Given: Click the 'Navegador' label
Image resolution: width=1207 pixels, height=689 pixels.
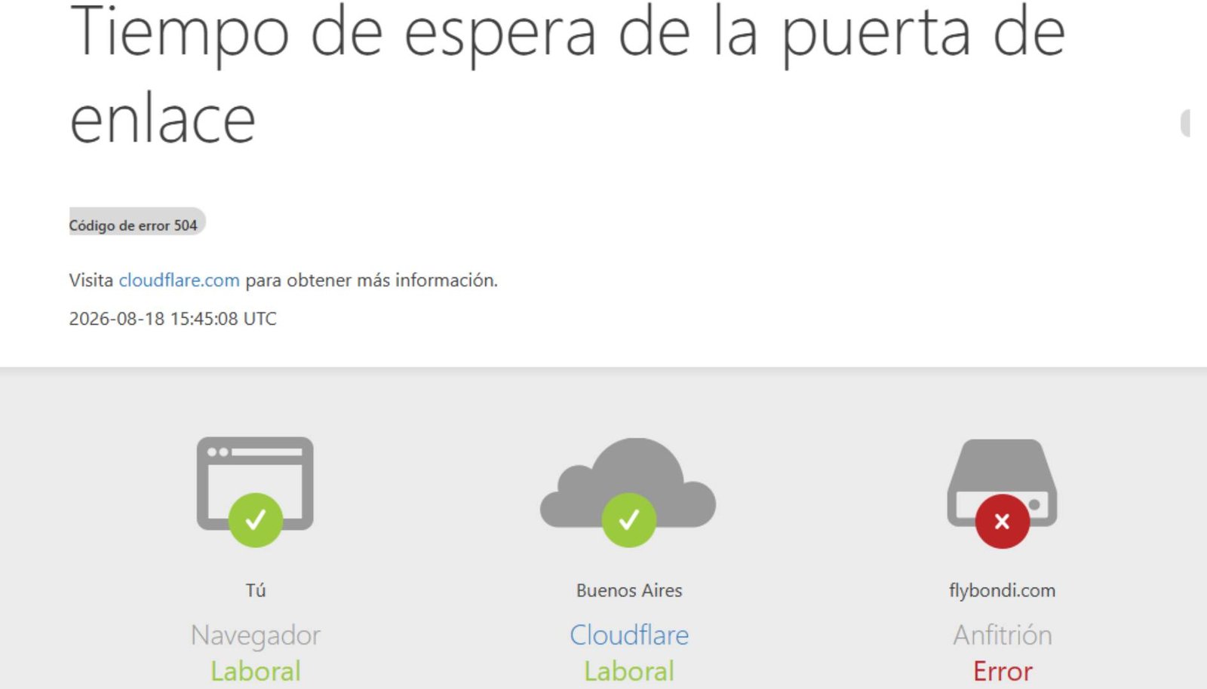Looking at the screenshot, I should click(256, 635).
